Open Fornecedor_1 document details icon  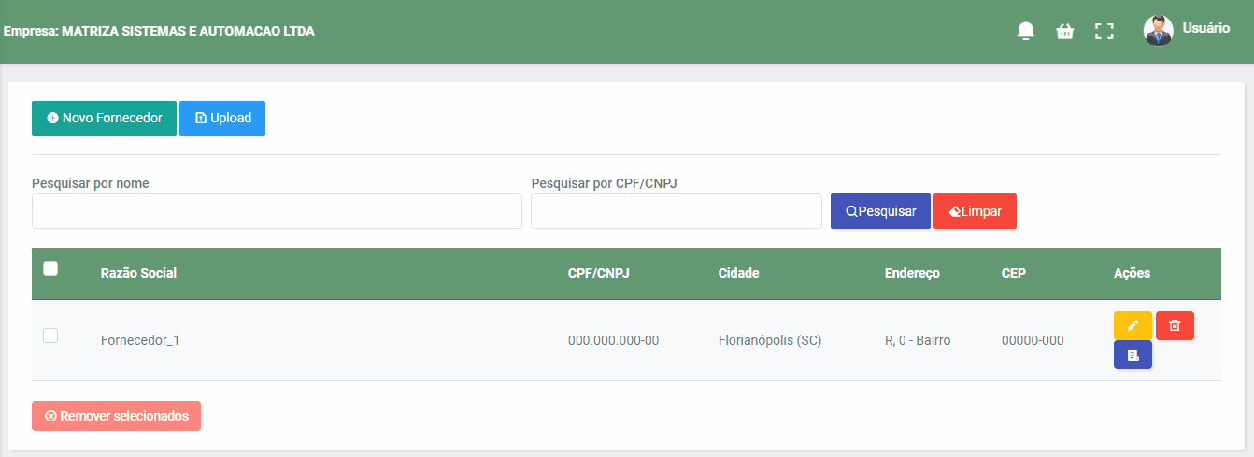(1133, 355)
